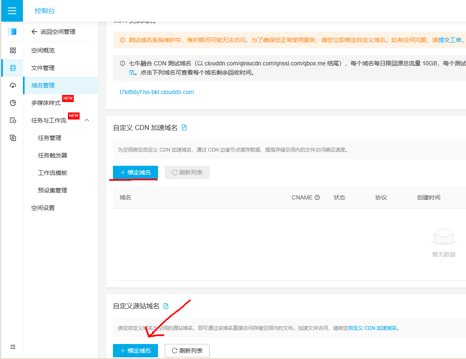Viewport: 466px width, 359px height.
Task: Open 文件管理 in the side menu
Action: coord(43,68)
